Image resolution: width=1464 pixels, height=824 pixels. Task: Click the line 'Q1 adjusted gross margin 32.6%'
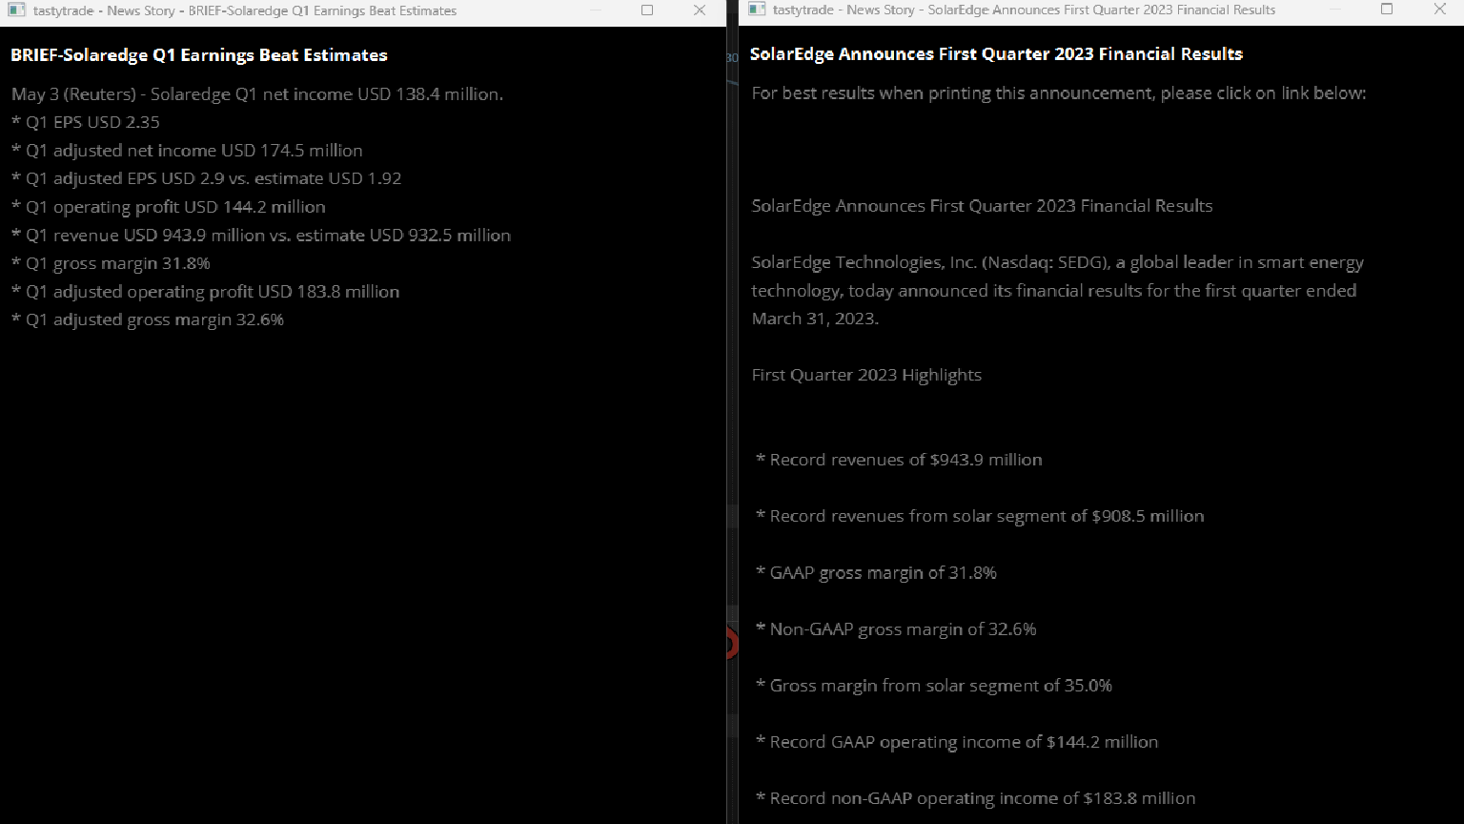(x=148, y=319)
